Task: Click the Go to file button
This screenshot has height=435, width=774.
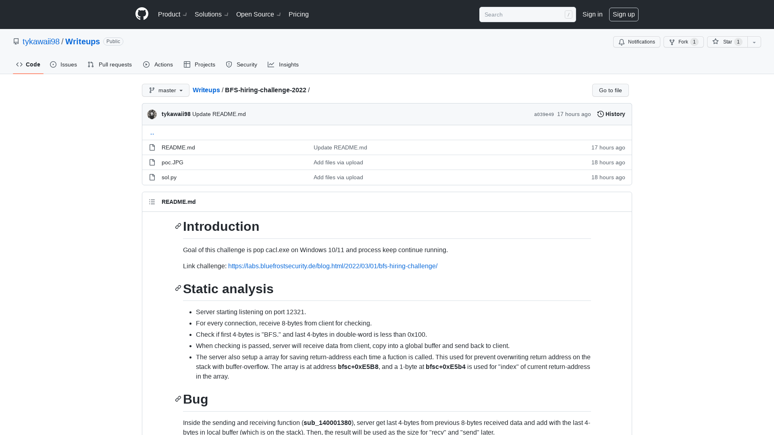Action: [x=610, y=90]
